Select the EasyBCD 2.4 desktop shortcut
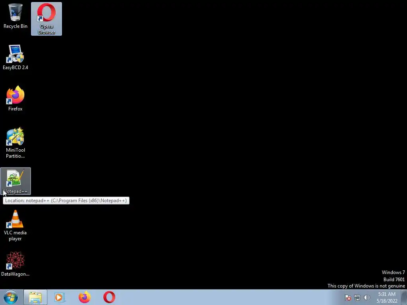This screenshot has width=407, height=305. (16, 57)
